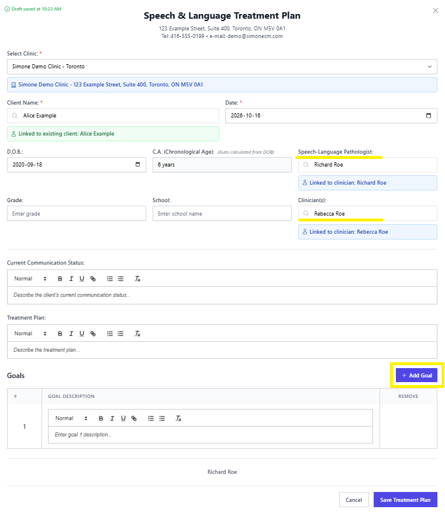Insert link in Treatment Plan editor
The width and height of the screenshot is (445, 513).
93,334
